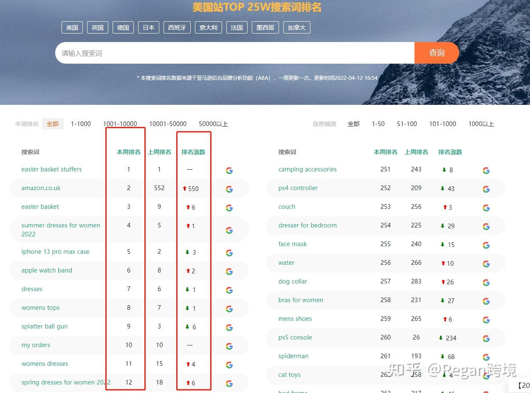530x393 pixels.
Task: Focus the 请输入搜索词 search field
Action: click(235, 53)
